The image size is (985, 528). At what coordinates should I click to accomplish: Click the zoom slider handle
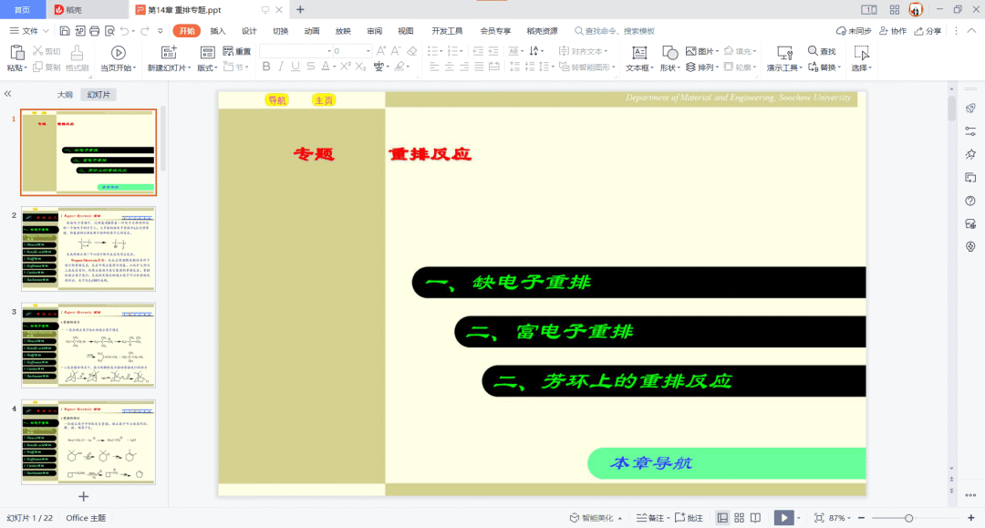tap(908, 517)
